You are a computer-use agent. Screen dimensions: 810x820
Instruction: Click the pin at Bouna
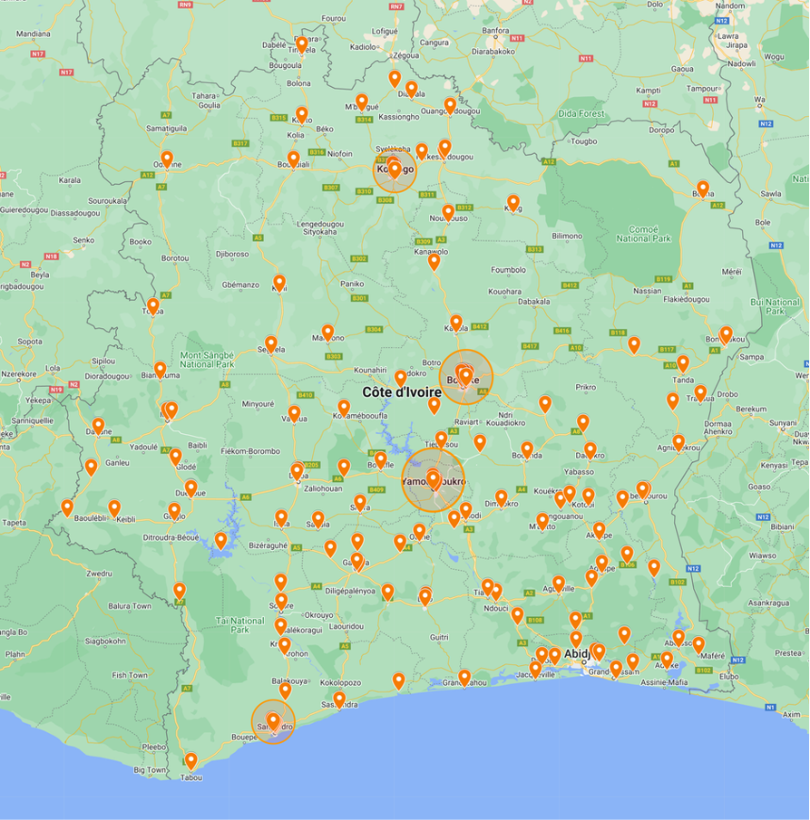point(703,188)
